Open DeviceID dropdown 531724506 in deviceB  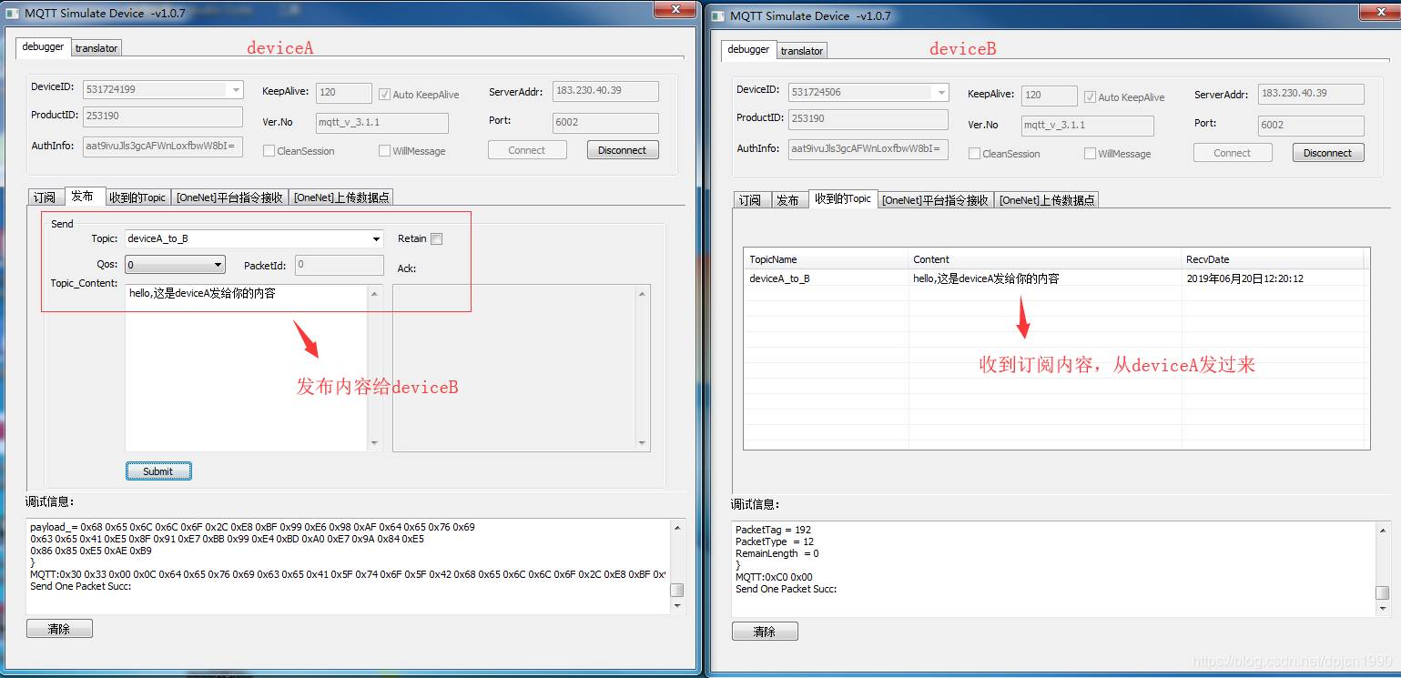click(941, 92)
